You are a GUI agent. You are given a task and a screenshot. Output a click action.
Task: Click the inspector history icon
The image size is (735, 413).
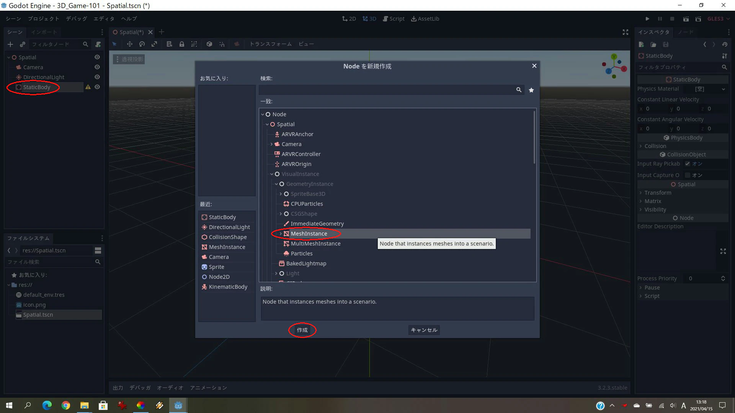pyautogui.click(x=725, y=44)
